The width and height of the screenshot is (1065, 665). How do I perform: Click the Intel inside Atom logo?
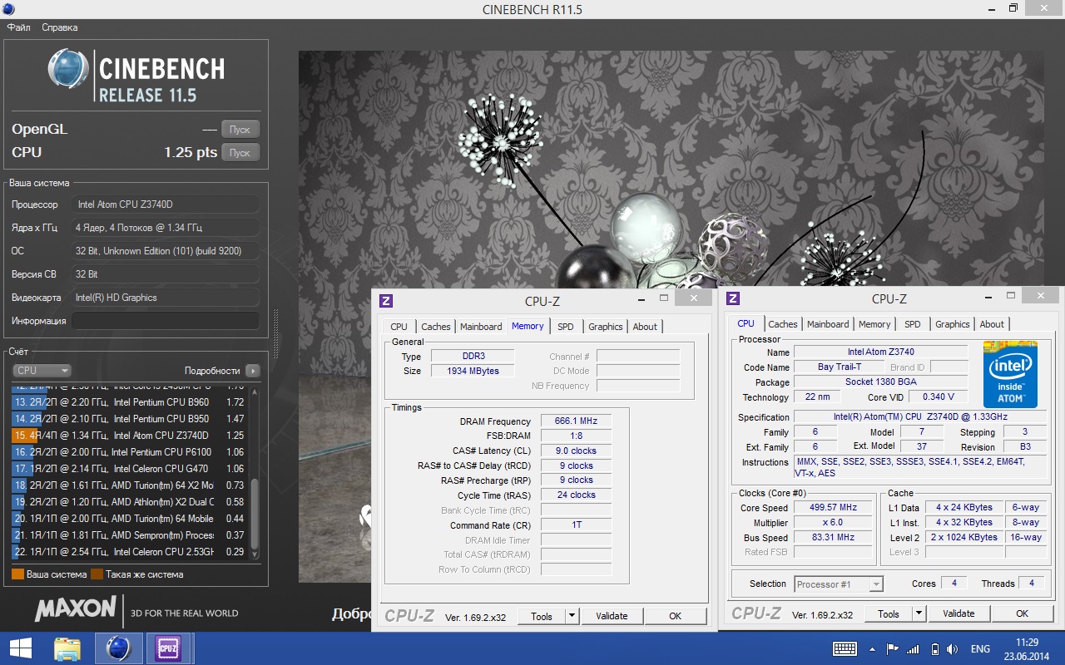point(1010,374)
